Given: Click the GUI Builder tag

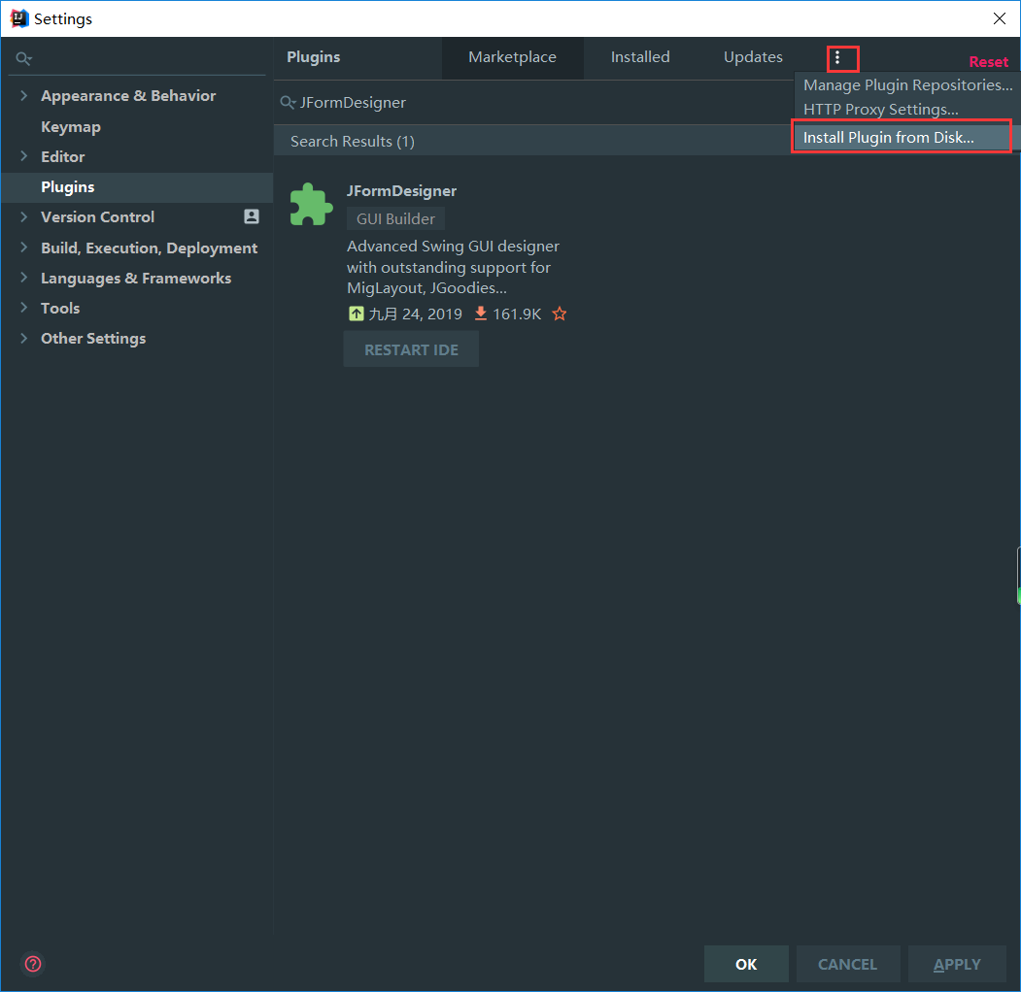Looking at the screenshot, I should (x=395, y=218).
